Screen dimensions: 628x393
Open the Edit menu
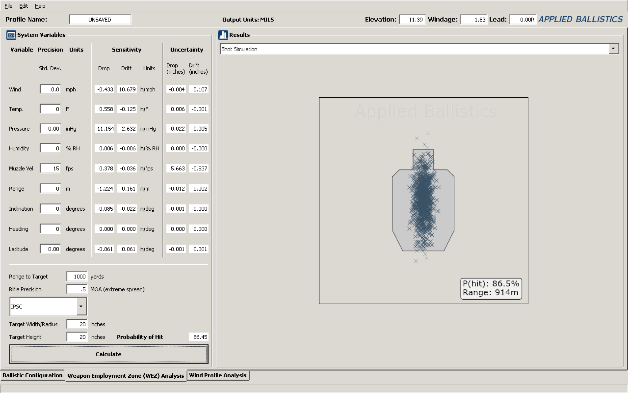click(x=24, y=6)
